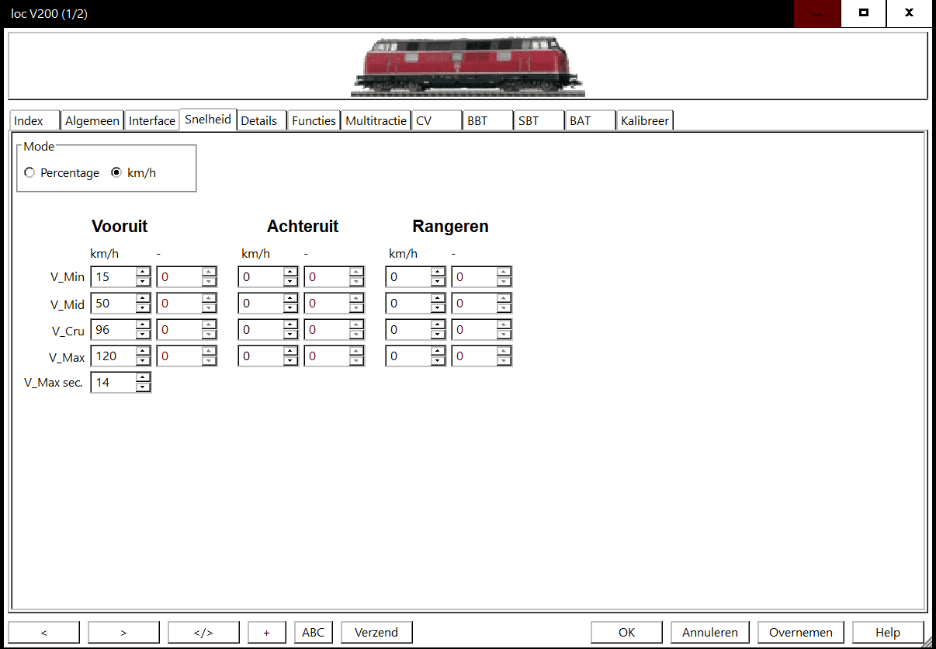Increase Rangeren V_Mid km/h with up arrow
936x649 pixels.
coord(438,299)
